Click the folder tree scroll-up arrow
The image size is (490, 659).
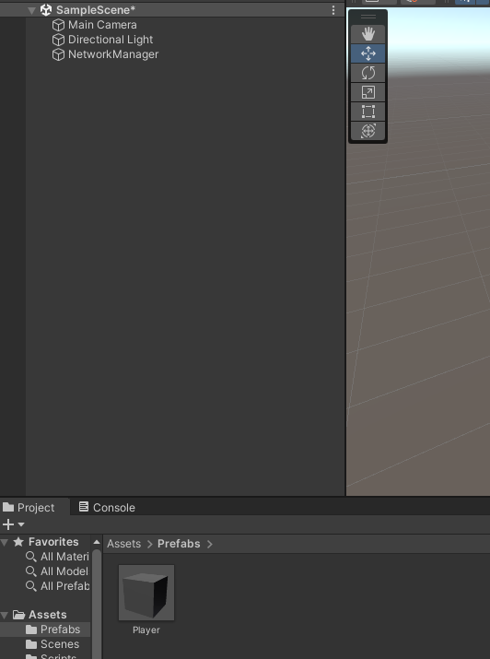point(97,542)
